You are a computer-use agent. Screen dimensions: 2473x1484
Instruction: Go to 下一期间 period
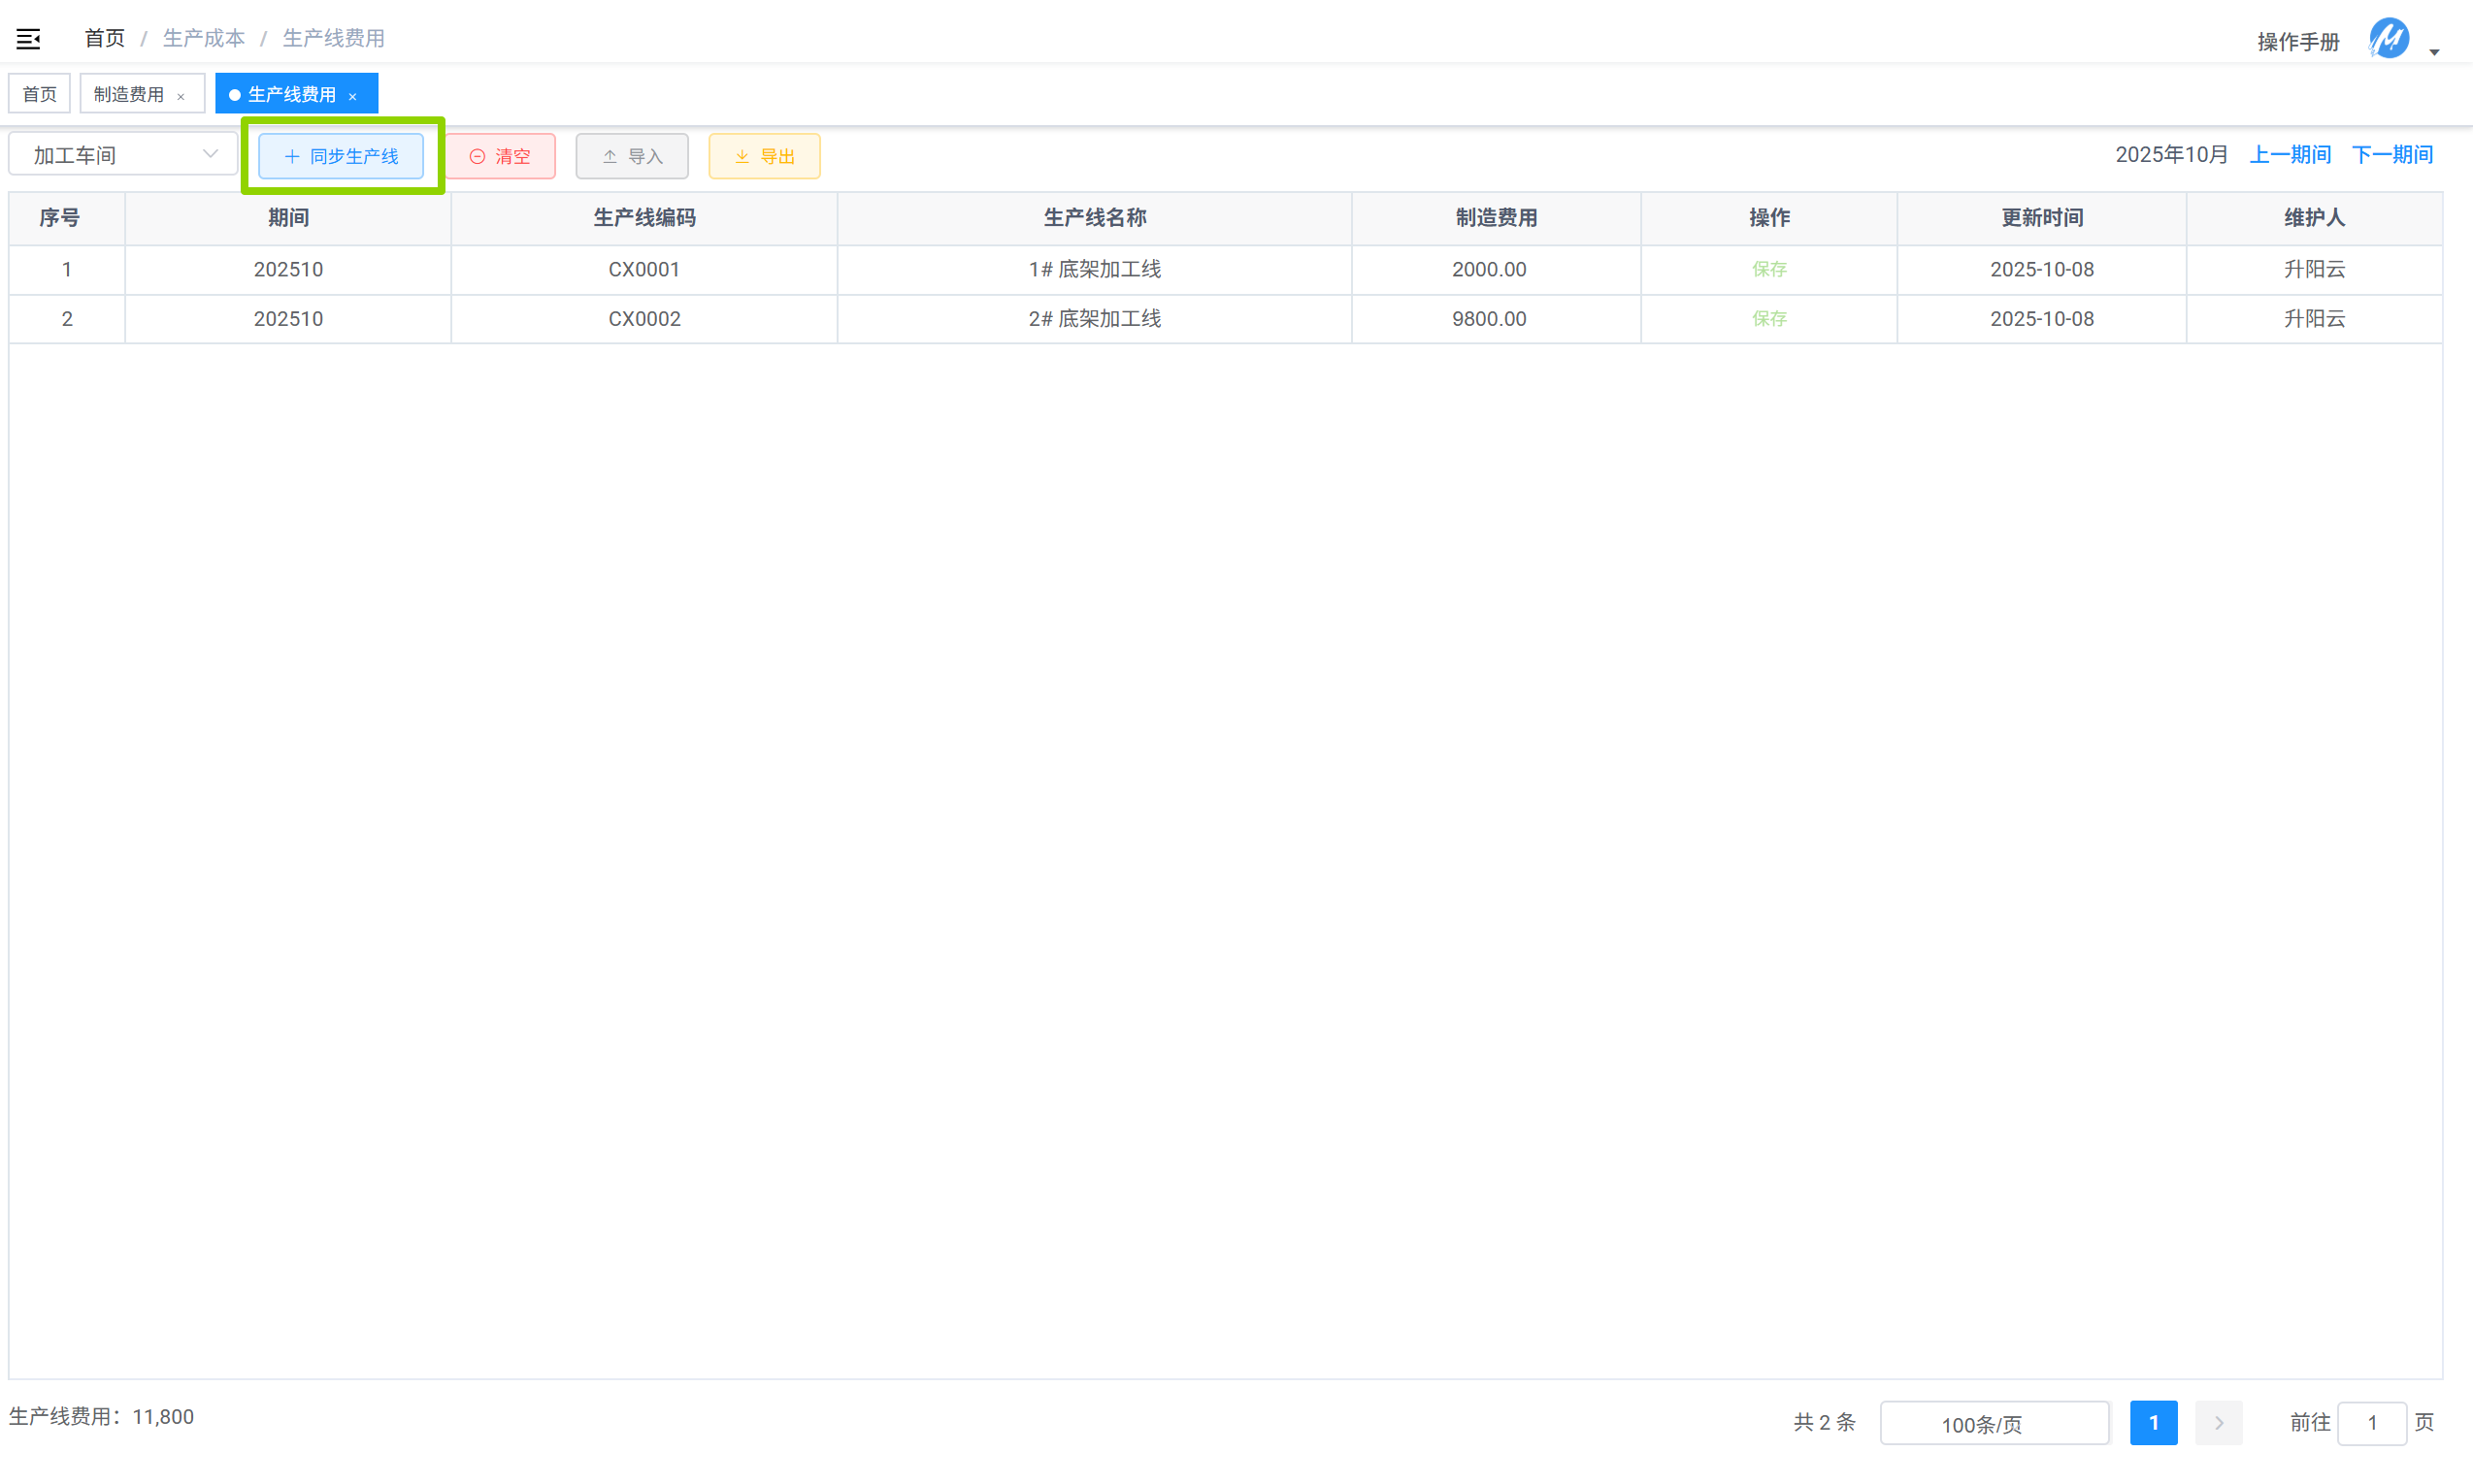coord(2392,155)
